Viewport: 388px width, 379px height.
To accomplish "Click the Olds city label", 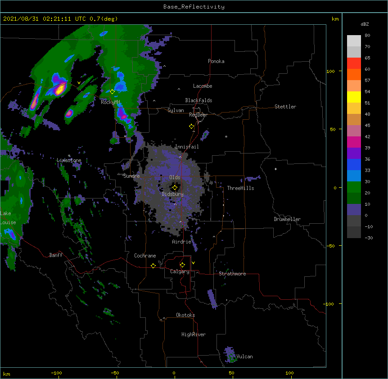I will pyautogui.click(x=175, y=177).
